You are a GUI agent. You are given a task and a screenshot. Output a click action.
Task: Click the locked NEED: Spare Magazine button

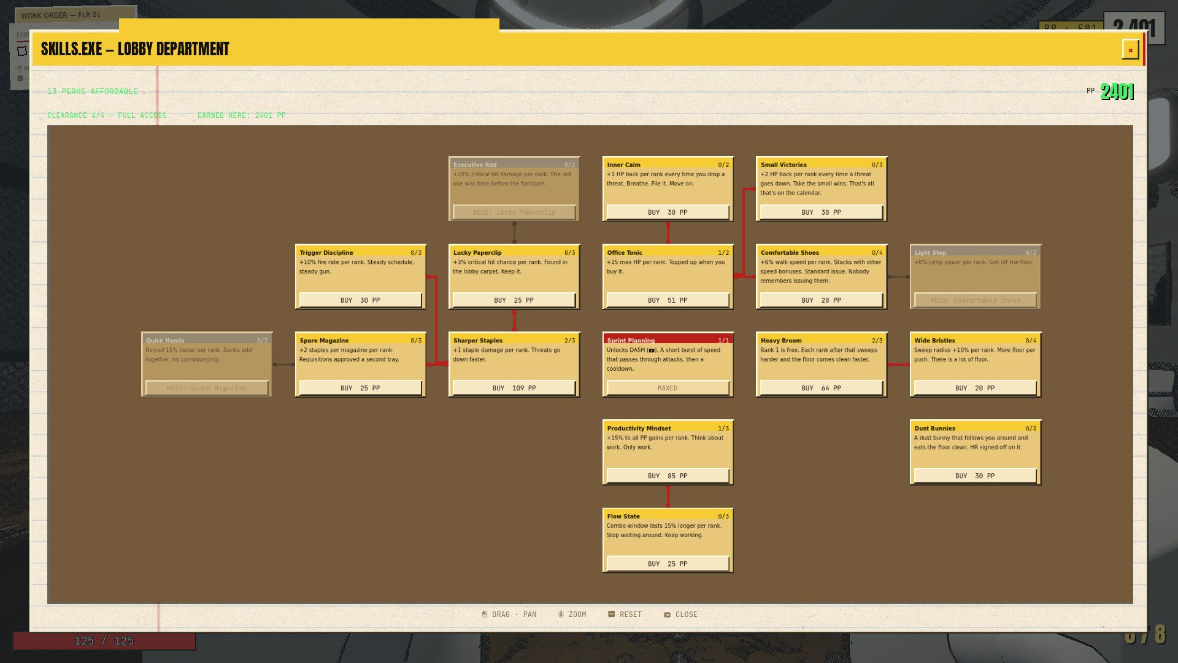point(206,388)
